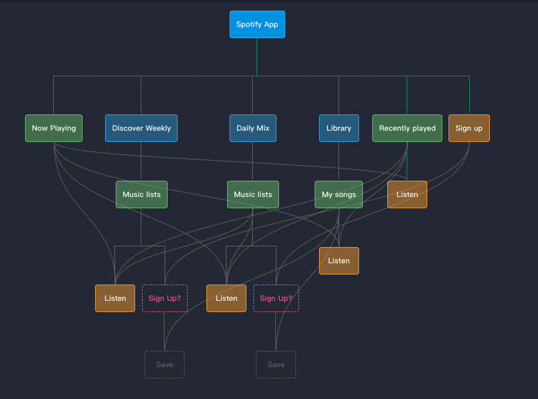The width and height of the screenshot is (538, 399).
Task: Select the Music lists node under Daily Mix
Action: coord(253,194)
